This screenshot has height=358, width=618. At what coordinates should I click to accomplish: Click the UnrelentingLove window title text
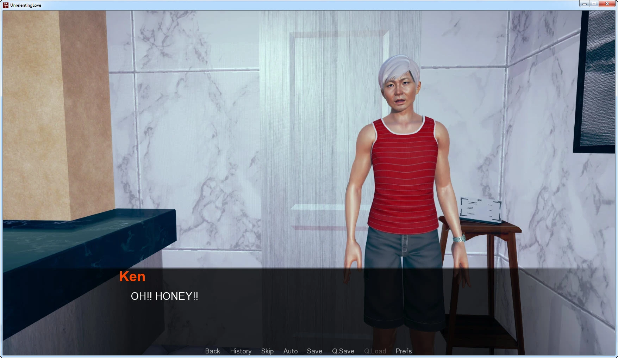26,5
